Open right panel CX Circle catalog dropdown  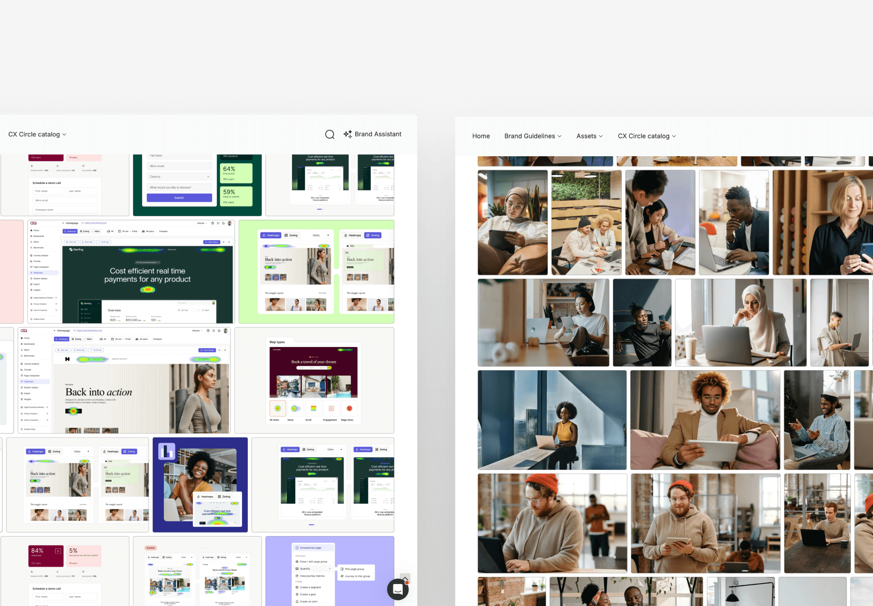tap(647, 136)
